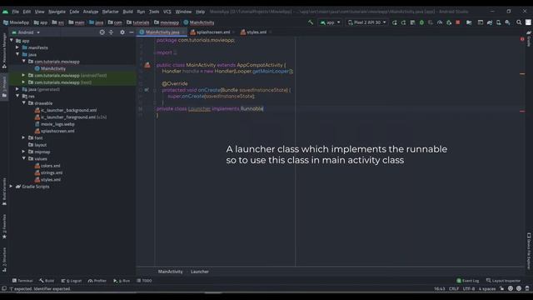The width and height of the screenshot is (533, 300).
Task: Click the Gradle side tab at right edge
Action: (529, 38)
